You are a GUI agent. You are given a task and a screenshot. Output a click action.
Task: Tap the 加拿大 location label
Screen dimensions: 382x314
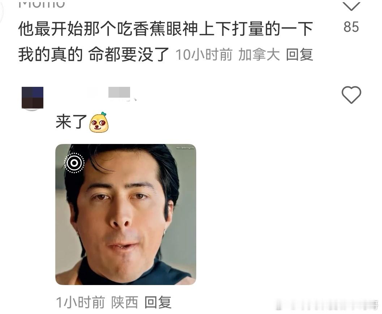(259, 54)
